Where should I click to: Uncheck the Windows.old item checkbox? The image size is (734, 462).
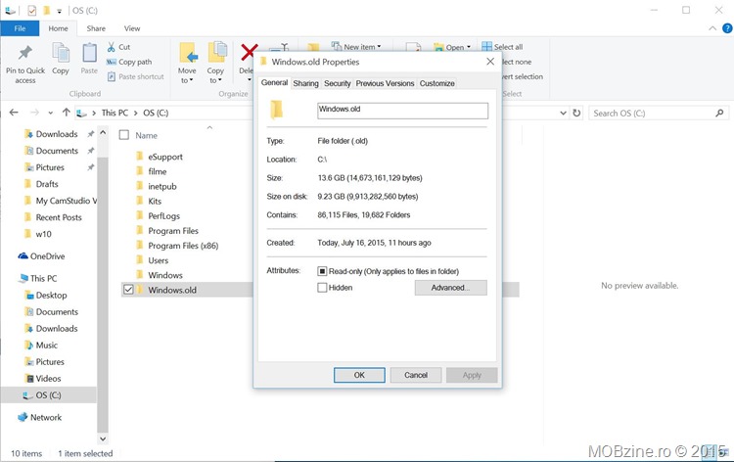[x=129, y=290]
